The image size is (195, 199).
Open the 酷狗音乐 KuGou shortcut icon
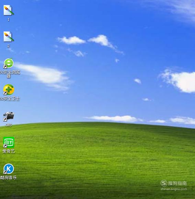pyautogui.click(x=9, y=169)
